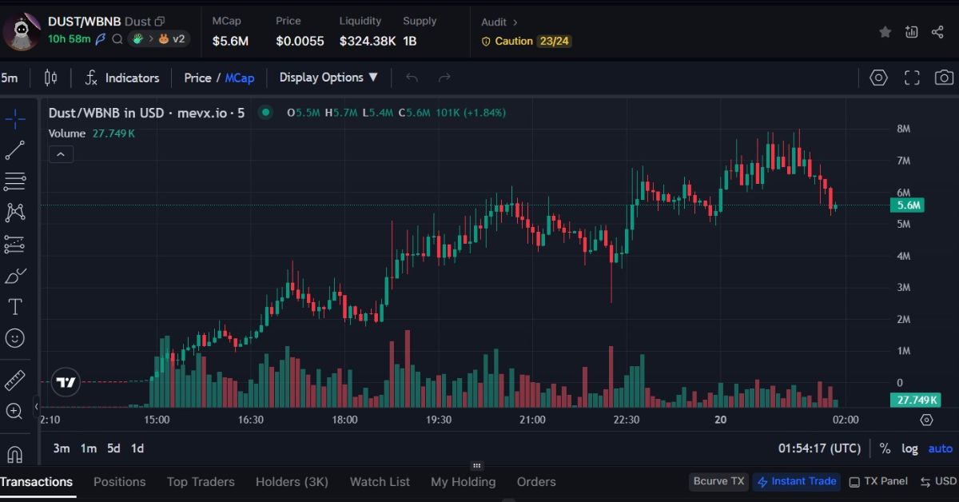Select the crosshair cursor tool

coord(15,121)
